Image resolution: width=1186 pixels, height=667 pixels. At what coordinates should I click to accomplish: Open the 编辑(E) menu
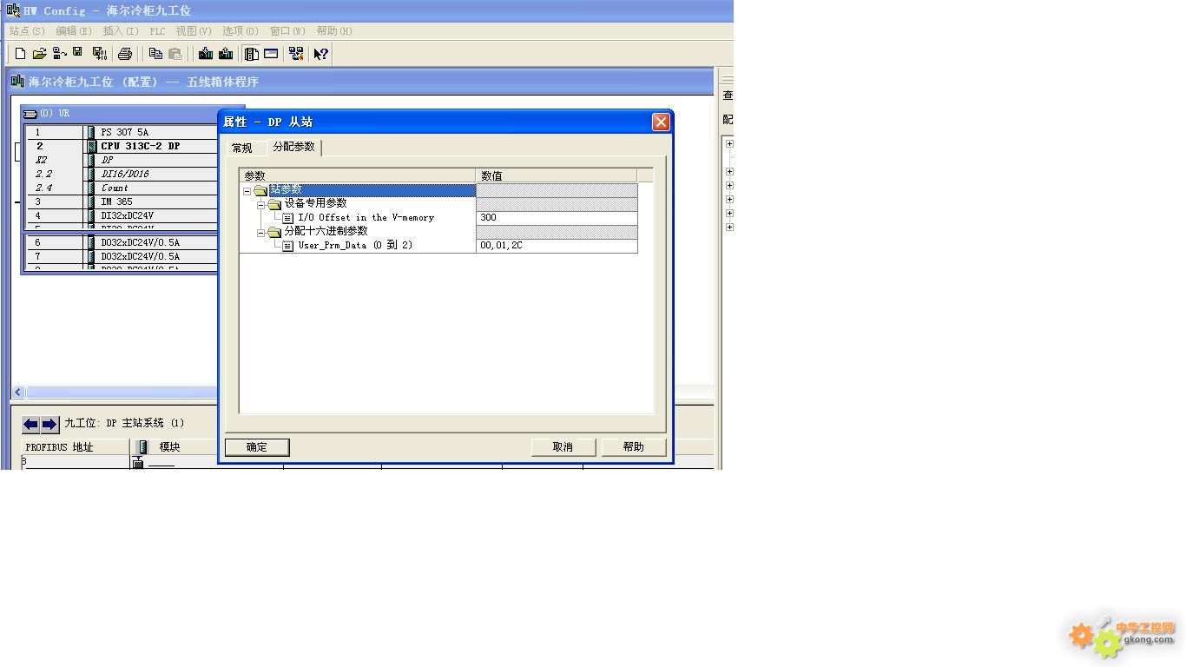pyautogui.click(x=74, y=30)
